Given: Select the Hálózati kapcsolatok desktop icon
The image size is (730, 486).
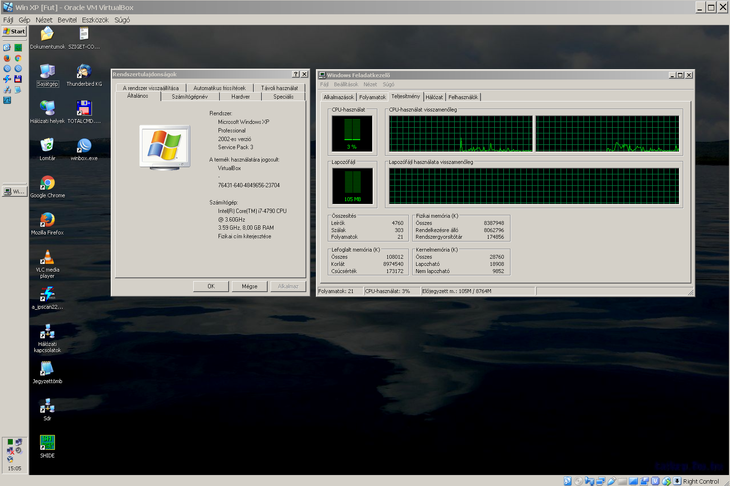Looking at the screenshot, I should [x=47, y=338].
